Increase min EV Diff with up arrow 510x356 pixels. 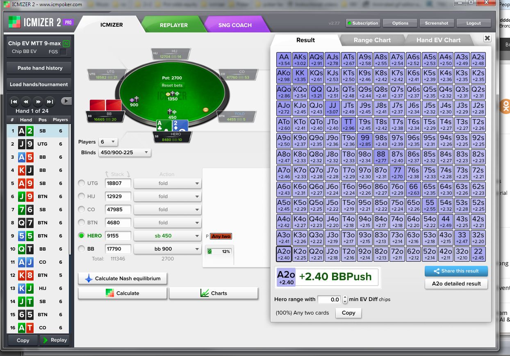pyautogui.click(x=345, y=297)
